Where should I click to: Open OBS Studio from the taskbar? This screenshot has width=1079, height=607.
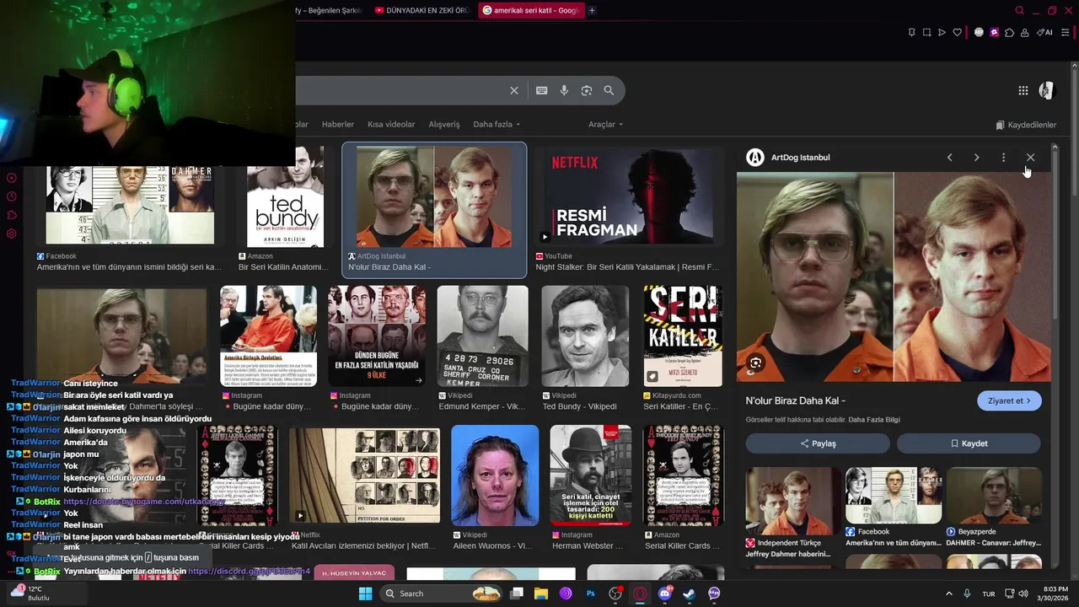(x=615, y=594)
